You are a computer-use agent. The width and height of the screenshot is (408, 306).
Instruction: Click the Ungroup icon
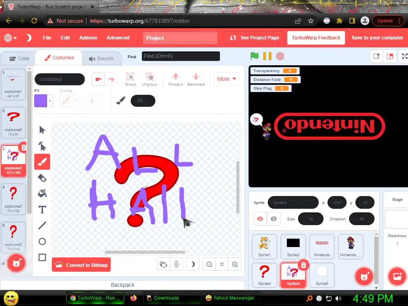click(150, 79)
